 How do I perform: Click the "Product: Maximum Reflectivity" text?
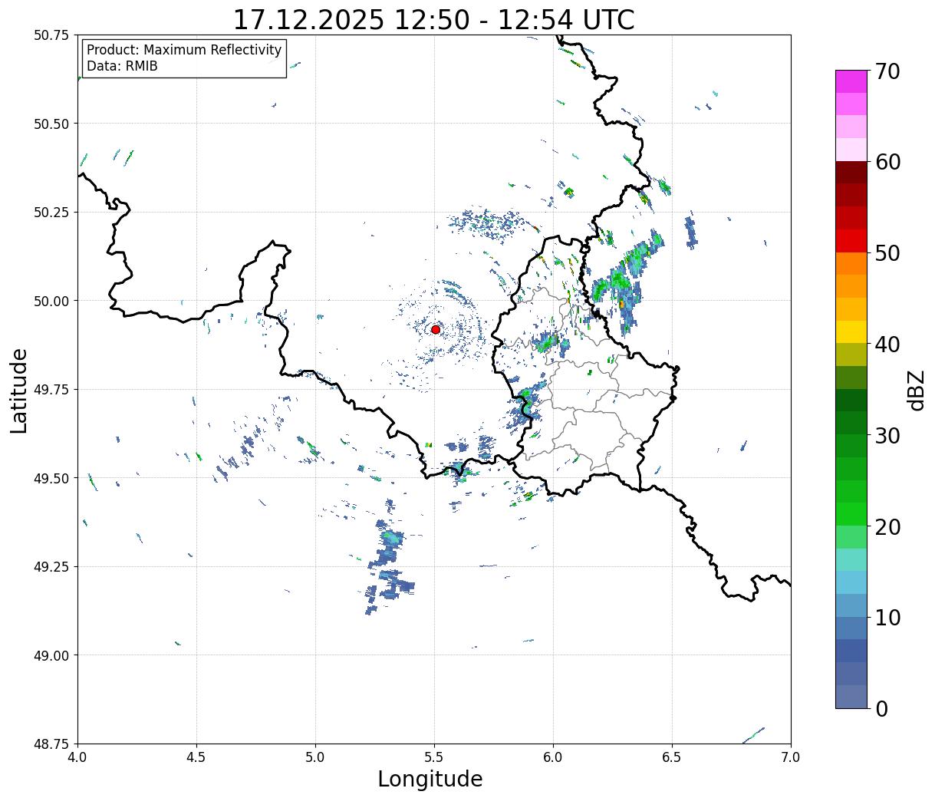pos(184,50)
